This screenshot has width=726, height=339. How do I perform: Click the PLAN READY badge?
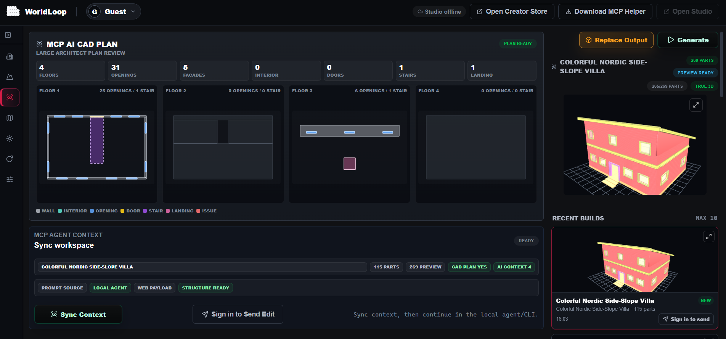pyautogui.click(x=518, y=43)
